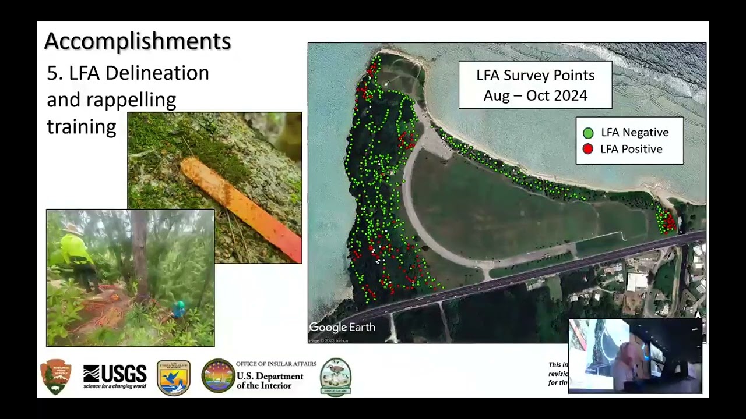The height and width of the screenshot is (419, 746).
Task: Click the rappelling training forest photo
Action: pyautogui.click(x=131, y=278)
